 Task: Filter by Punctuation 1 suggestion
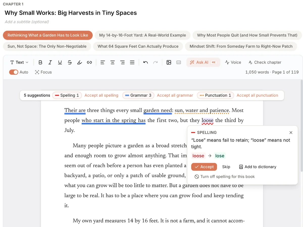[215, 95]
